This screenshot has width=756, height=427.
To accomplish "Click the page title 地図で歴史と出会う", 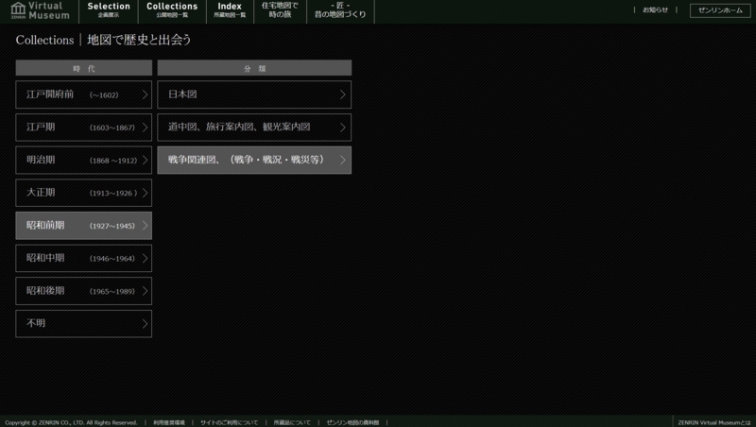I will click(139, 40).
